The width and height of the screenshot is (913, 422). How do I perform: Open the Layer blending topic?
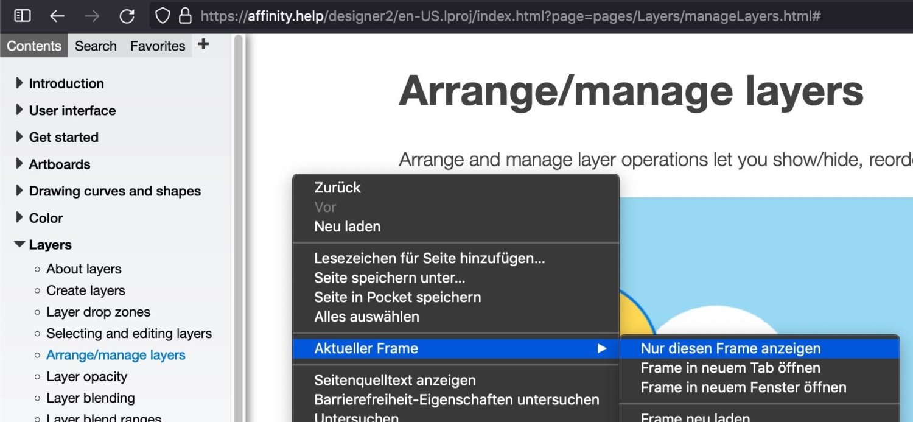[x=91, y=398]
